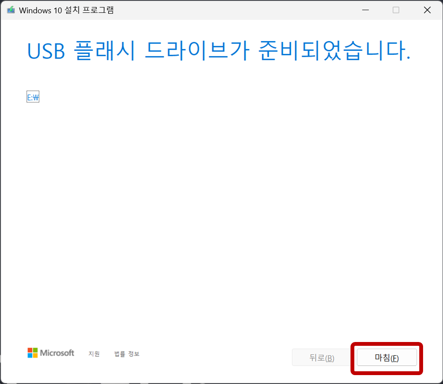The image size is (443, 384).
Task: Finish setup with the 마침(F) button
Action: pyautogui.click(x=387, y=357)
